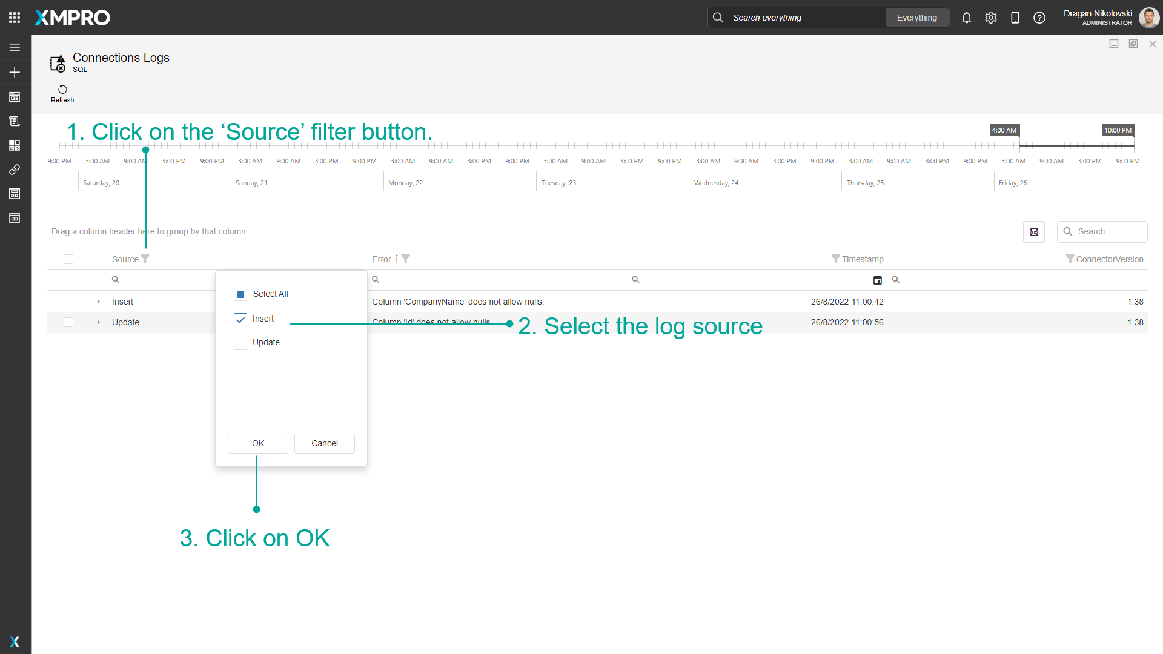Expand the Insert log row details
Screen dimensions: 1163x654
pos(98,302)
